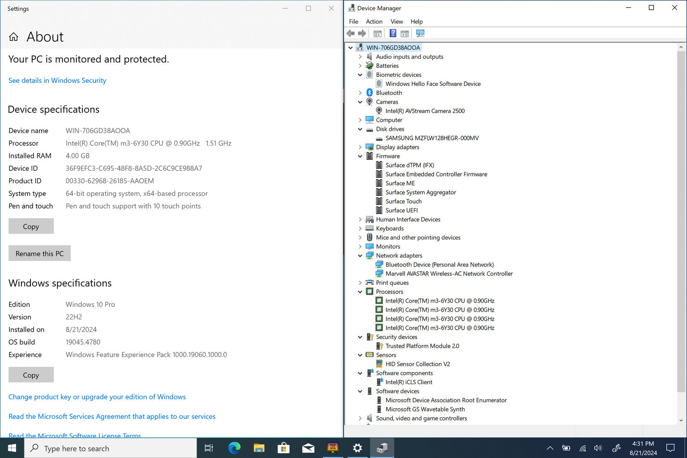Expand Sound, video and game controllers
Image resolution: width=687 pixels, height=458 pixels.
click(360, 419)
